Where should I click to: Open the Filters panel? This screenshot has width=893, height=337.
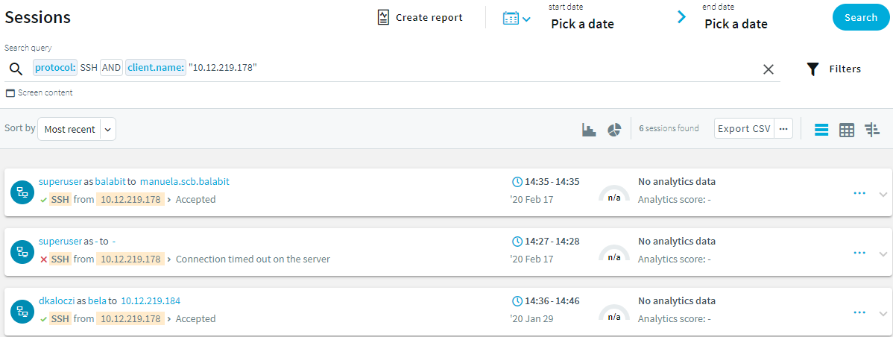pyautogui.click(x=834, y=69)
